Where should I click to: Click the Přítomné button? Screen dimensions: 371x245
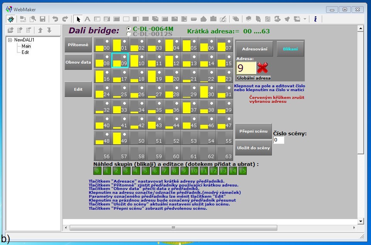point(78,44)
